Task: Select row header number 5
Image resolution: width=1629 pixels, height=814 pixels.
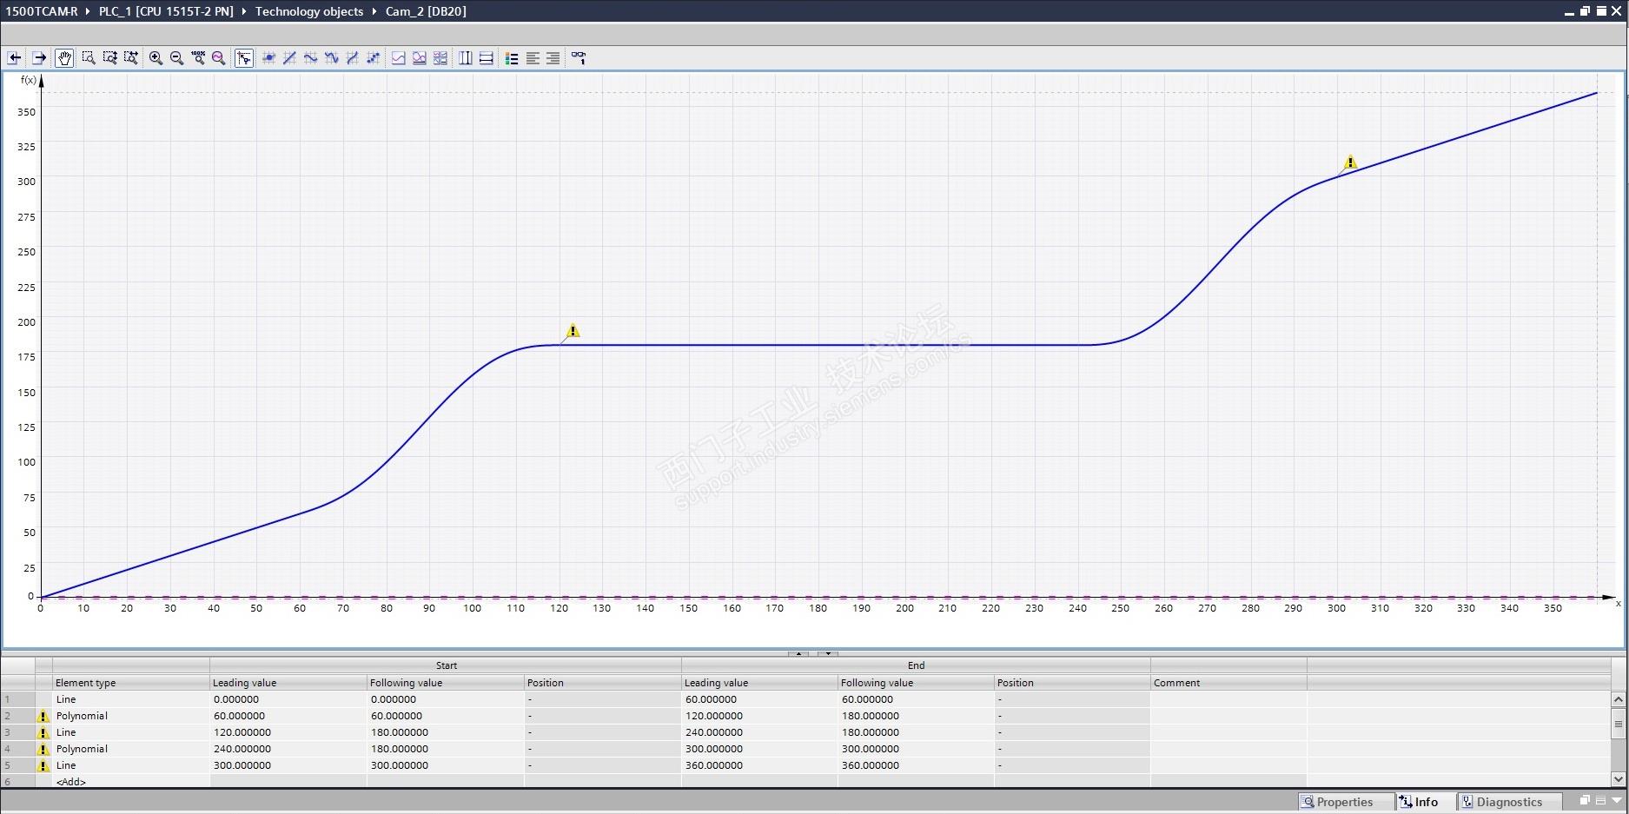Action: [x=17, y=765]
